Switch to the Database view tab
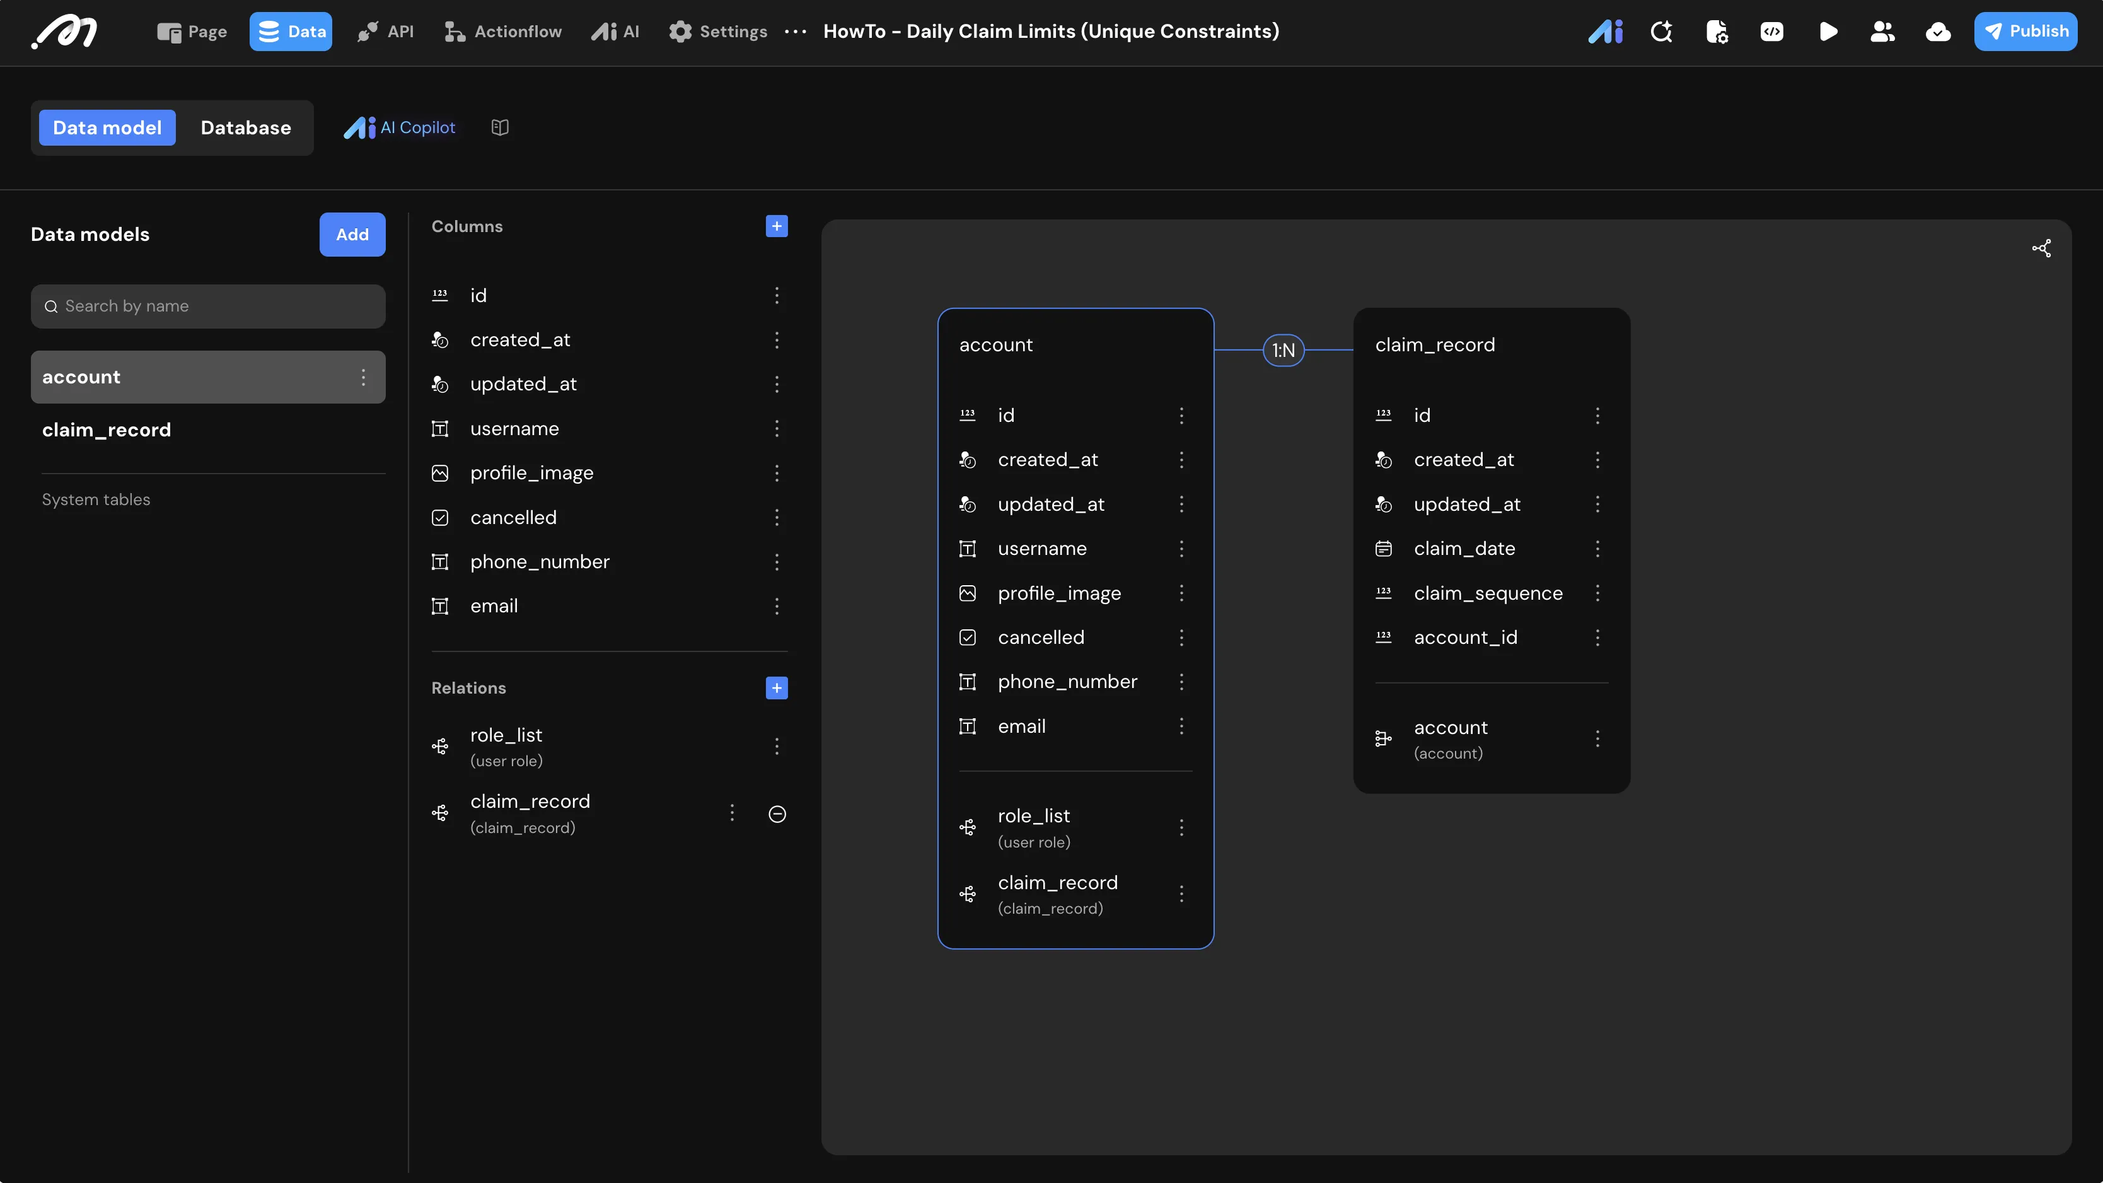The height and width of the screenshot is (1183, 2103). click(x=246, y=128)
